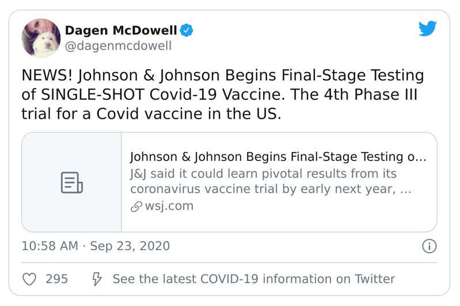Viewport: 460px width, 306px height.
Task: Open Dagen McDowell's profile picture
Action: tap(40, 37)
